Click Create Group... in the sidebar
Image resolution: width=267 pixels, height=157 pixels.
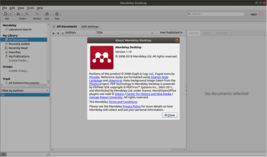click(19, 71)
